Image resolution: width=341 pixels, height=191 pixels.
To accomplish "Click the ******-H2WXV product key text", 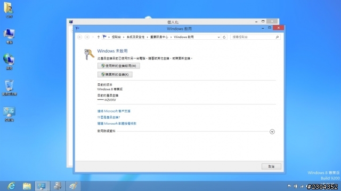I will [x=107, y=100].
